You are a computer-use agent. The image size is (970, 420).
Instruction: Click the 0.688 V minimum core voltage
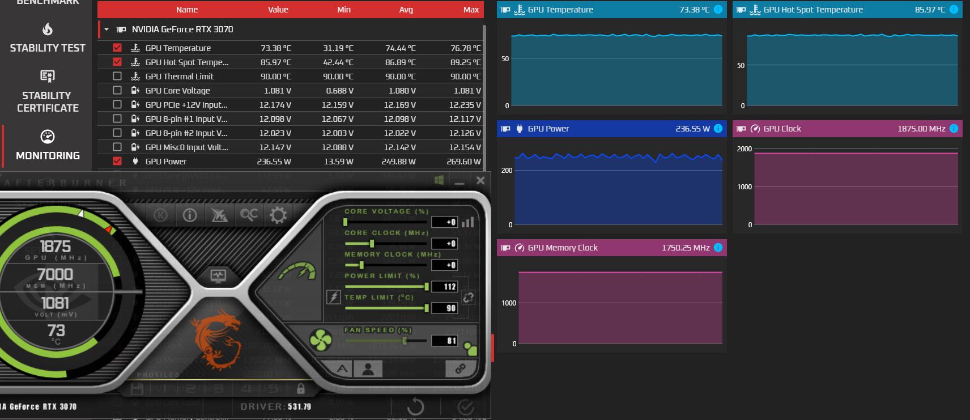339,91
